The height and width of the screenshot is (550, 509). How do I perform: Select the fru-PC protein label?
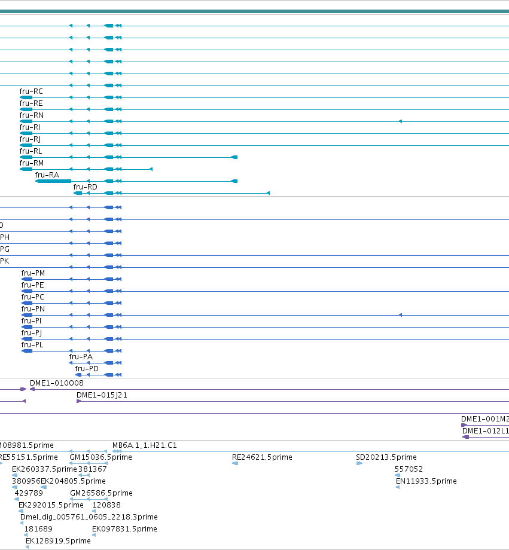[x=33, y=297]
